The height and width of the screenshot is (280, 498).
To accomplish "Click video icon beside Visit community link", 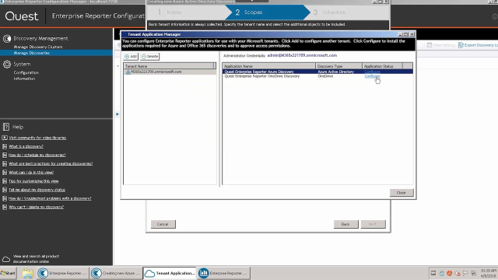I will [x=5, y=138].
